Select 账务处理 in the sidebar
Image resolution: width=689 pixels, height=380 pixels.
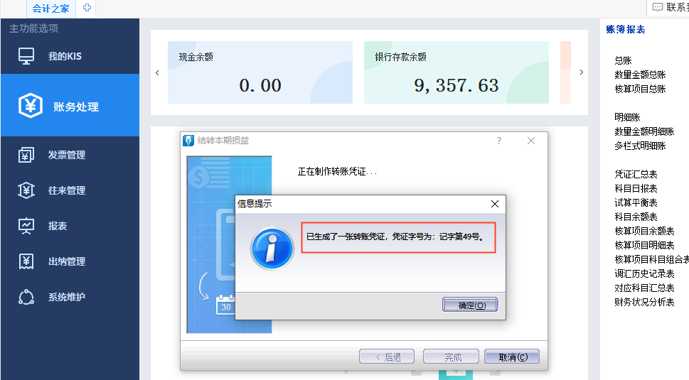point(75,107)
